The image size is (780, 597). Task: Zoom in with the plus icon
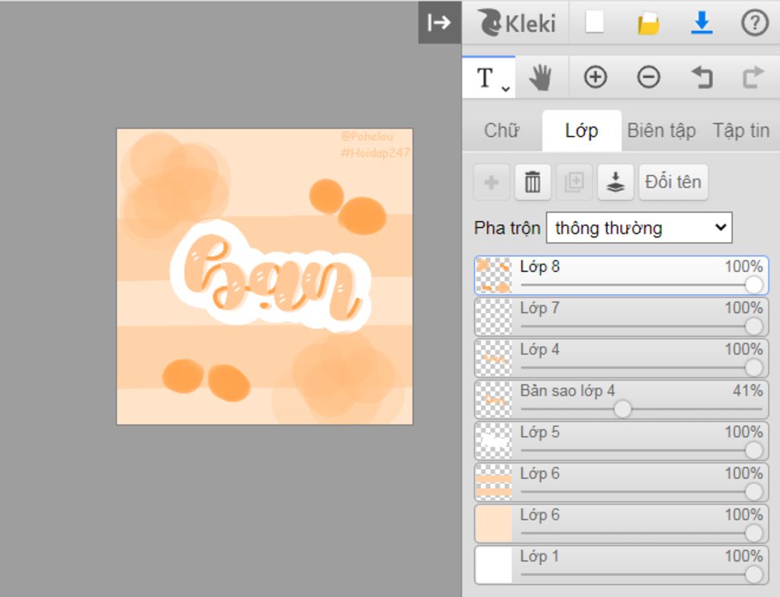pyautogui.click(x=595, y=77)
